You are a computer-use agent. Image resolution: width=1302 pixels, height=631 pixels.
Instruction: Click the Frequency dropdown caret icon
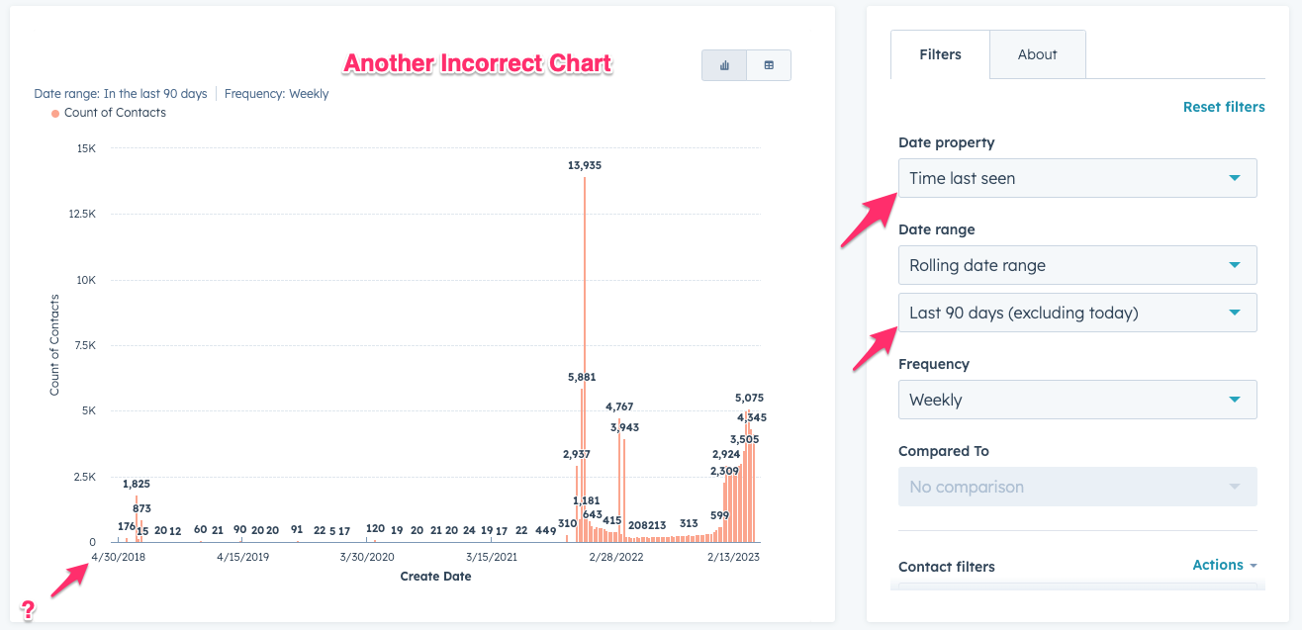[1235, 400]
